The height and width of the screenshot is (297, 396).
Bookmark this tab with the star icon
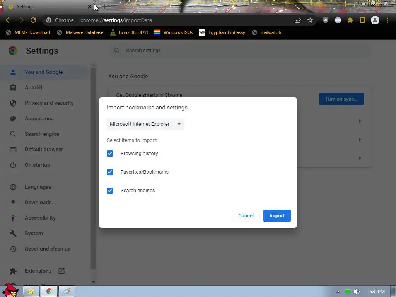pos(310,20)
